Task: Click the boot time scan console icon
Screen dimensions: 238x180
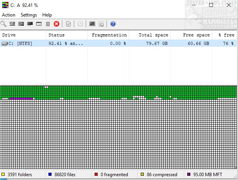Action: [92, 24]
